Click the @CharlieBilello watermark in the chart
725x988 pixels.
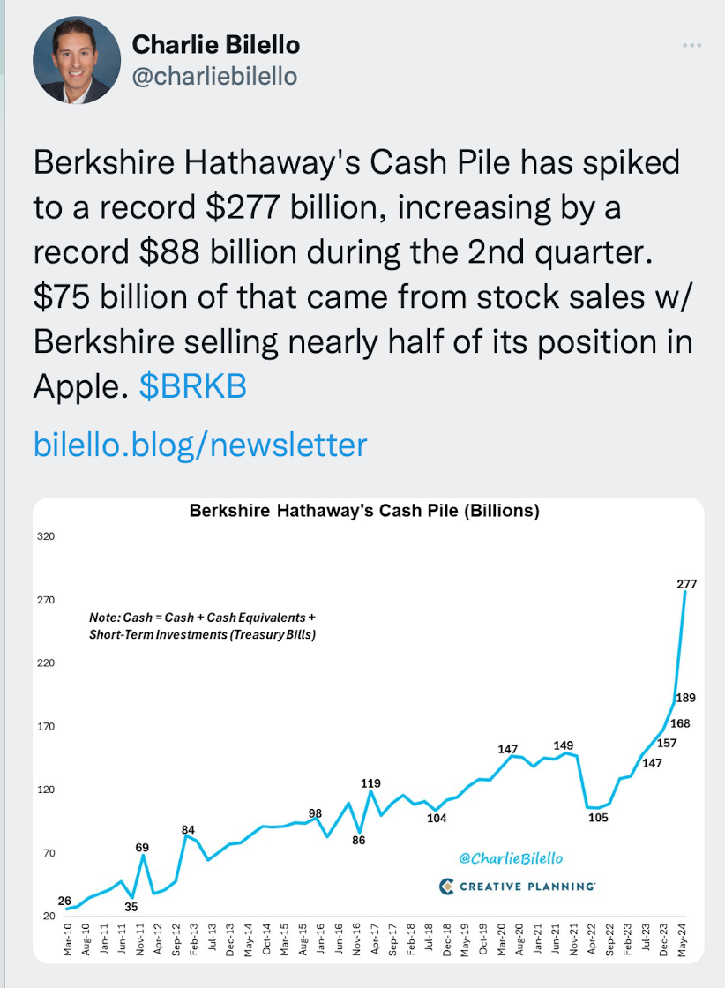tap(511, 858)
